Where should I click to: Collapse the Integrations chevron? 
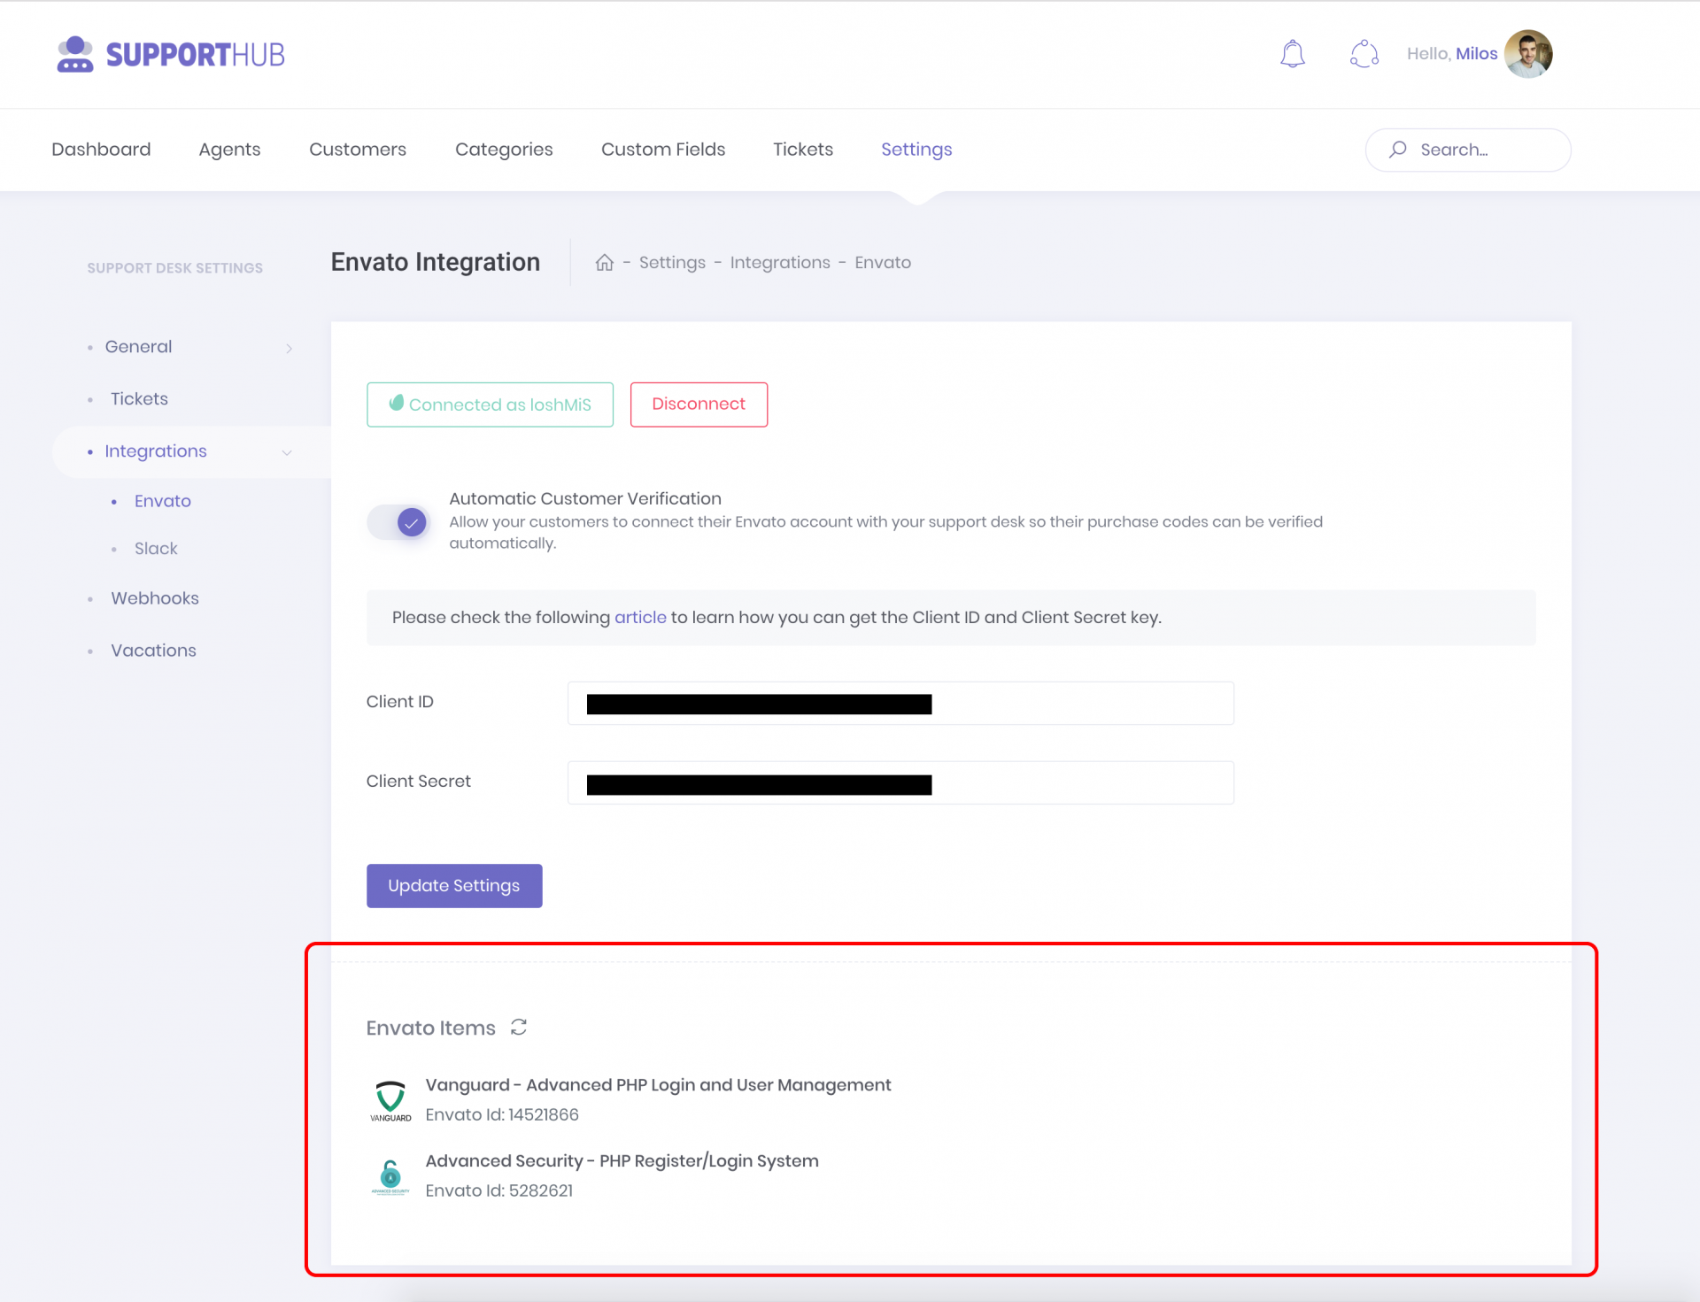(x=287, y=452)
